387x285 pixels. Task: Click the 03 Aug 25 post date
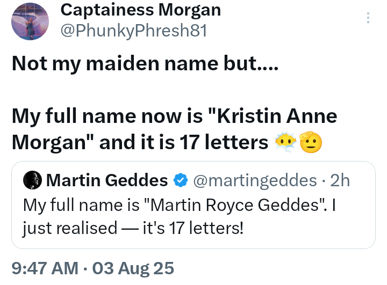(x=131, y=267)
